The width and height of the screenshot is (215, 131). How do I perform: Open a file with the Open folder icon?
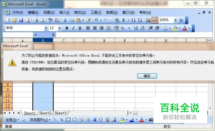14,20
